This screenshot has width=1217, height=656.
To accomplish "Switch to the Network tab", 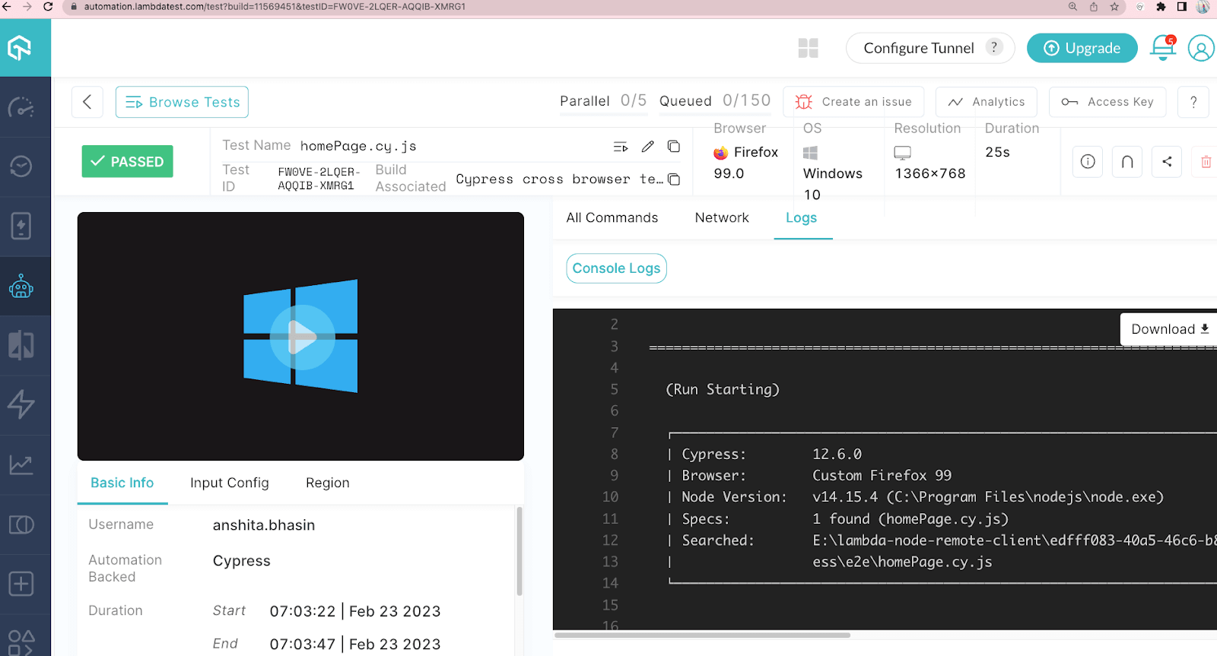I will (722, 217).
